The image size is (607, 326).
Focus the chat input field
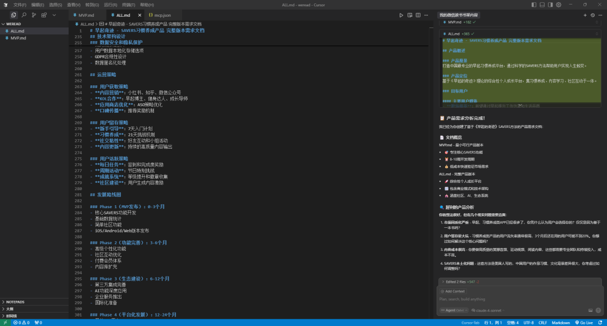pyautogui.click(x=520, y=300)
